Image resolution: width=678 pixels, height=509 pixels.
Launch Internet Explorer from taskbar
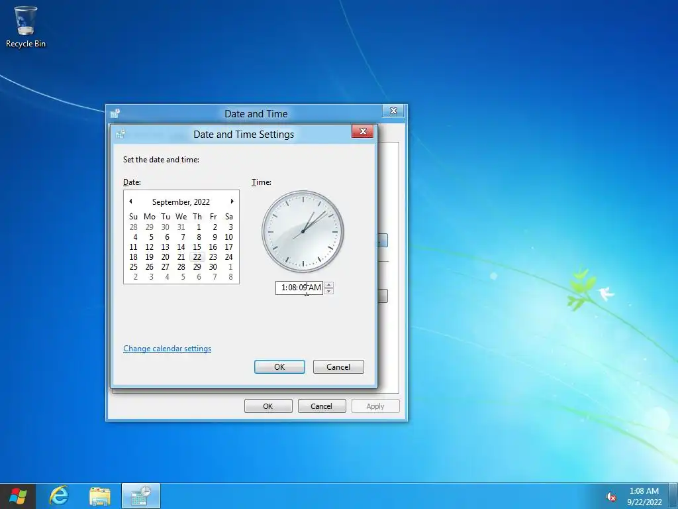[59, 496]
